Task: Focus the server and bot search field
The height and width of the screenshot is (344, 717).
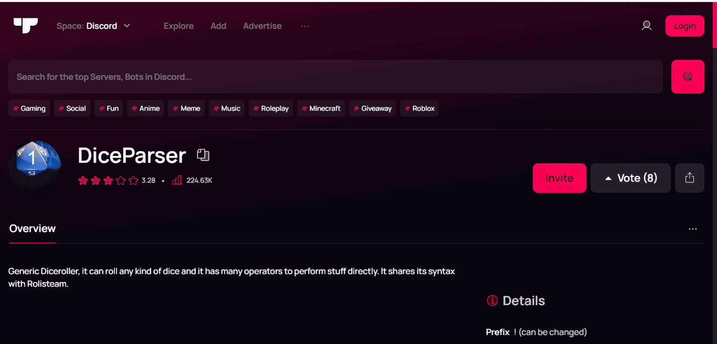Action: pyautogui.click(x=335, y=77)
